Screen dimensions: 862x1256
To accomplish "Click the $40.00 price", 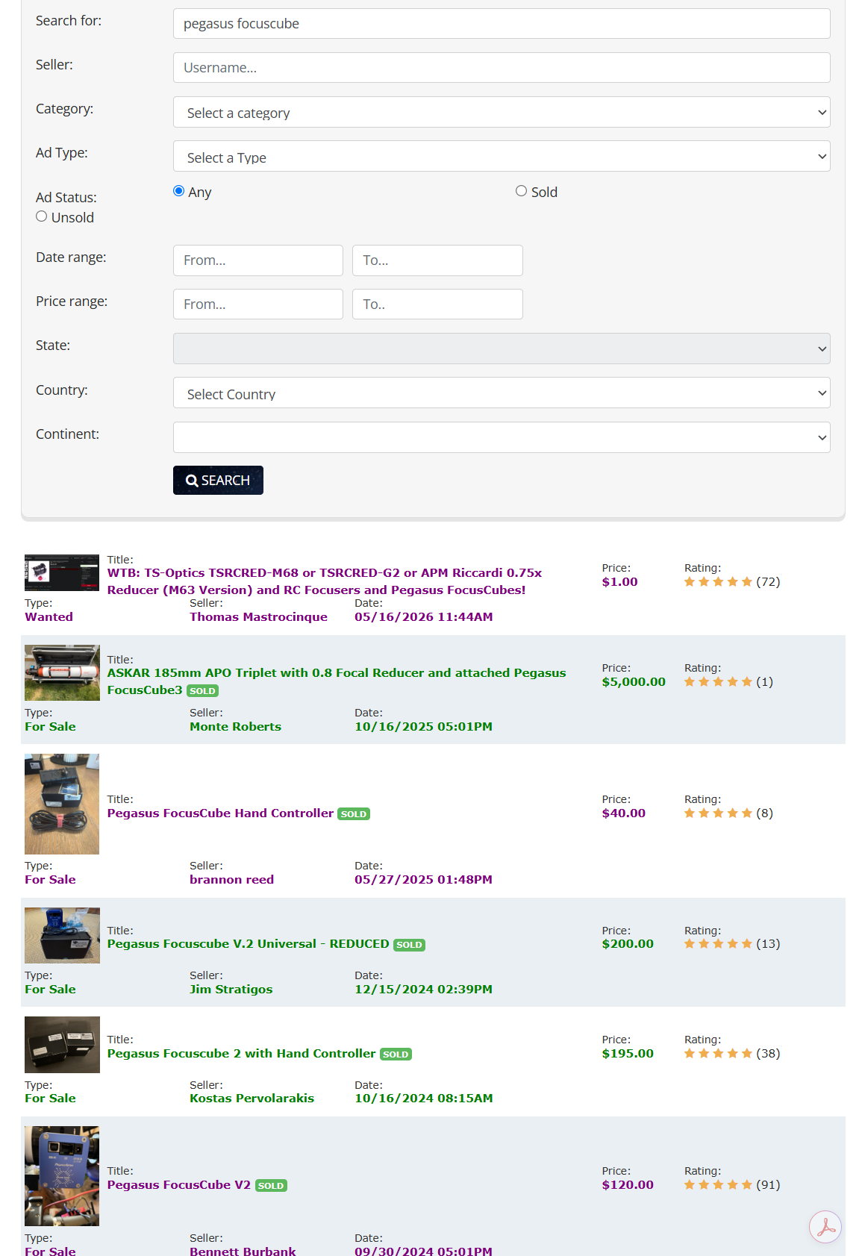I will tap(624, 813).
